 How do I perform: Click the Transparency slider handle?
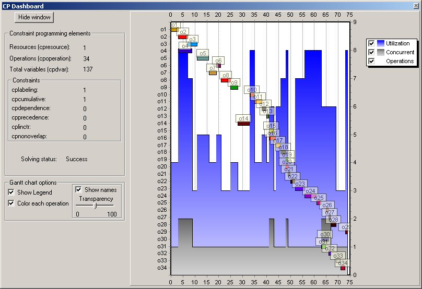pos(95,206)
